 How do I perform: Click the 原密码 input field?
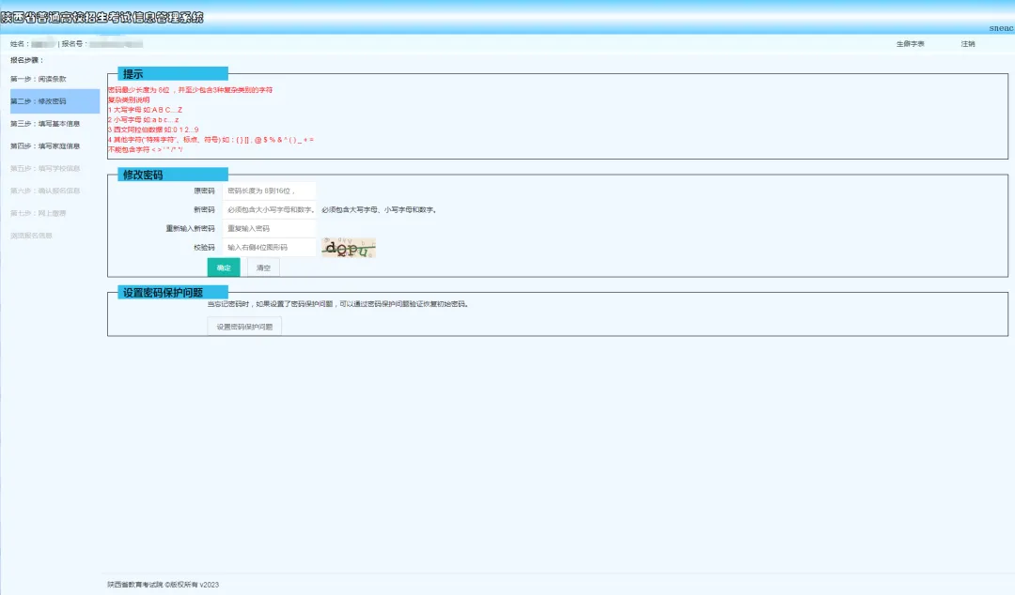[269, 191]
